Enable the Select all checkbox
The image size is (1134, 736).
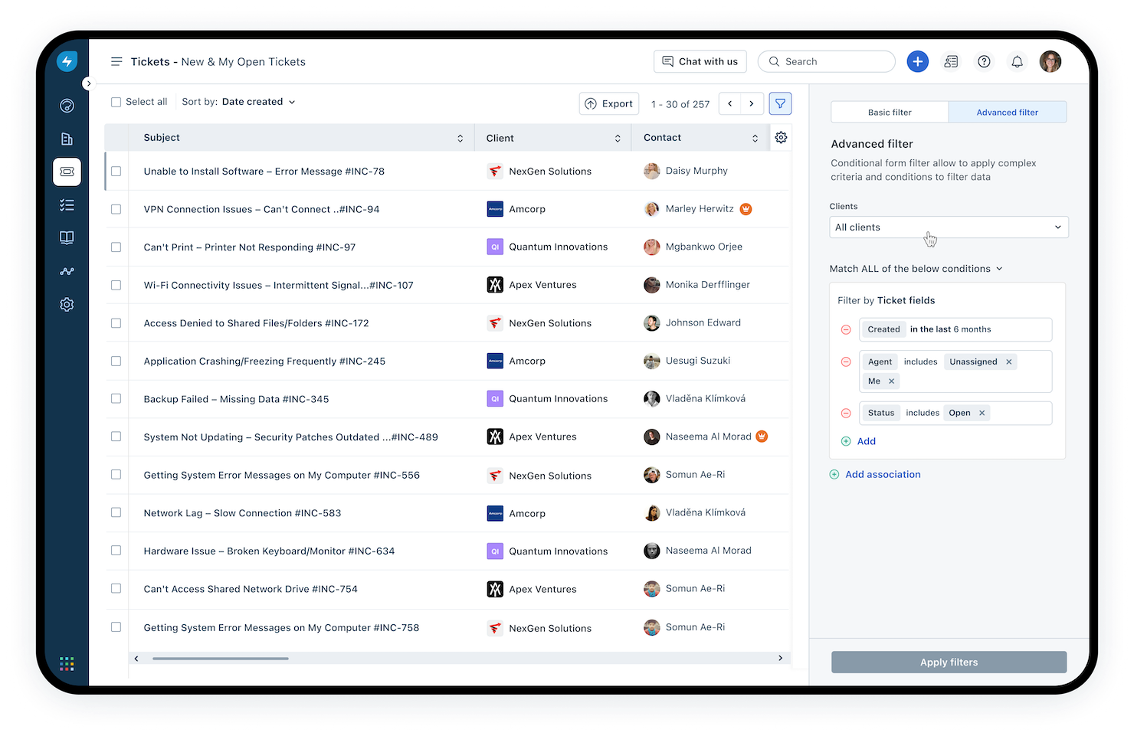tap(116, 101)
